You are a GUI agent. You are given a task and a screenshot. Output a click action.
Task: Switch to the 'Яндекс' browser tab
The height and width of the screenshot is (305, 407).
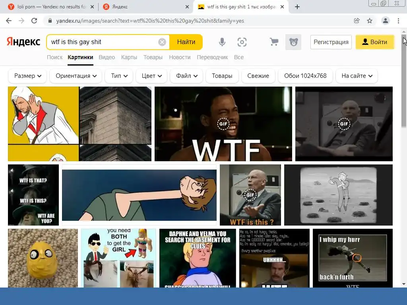[145, 7]
